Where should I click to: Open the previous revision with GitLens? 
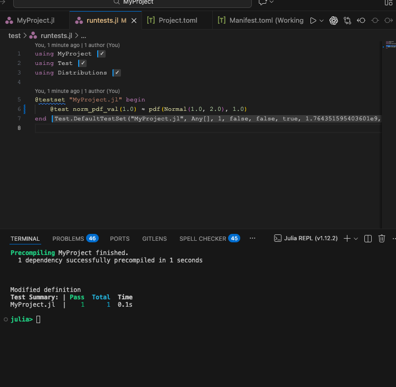click(361, 21)
